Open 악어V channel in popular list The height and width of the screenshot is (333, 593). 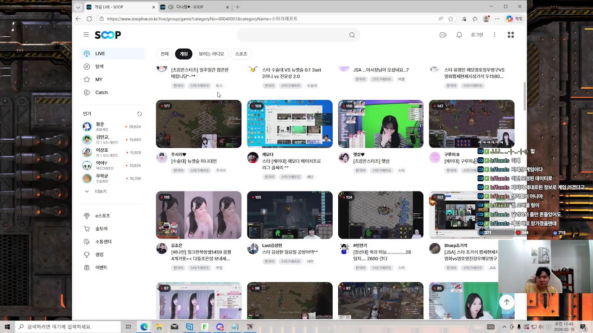112,166
